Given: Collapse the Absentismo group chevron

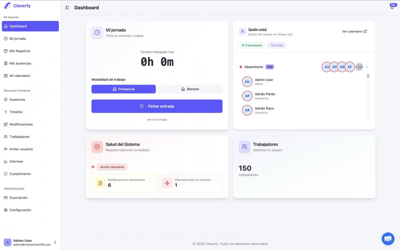Looking at the screenshot, I should [367, 67].
